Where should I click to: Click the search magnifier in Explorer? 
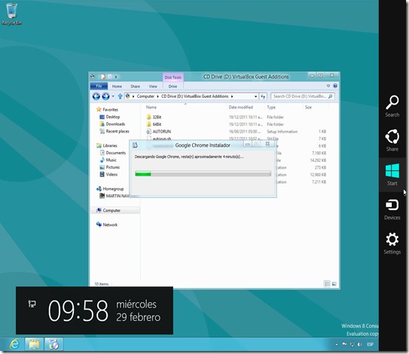point(330,96)
